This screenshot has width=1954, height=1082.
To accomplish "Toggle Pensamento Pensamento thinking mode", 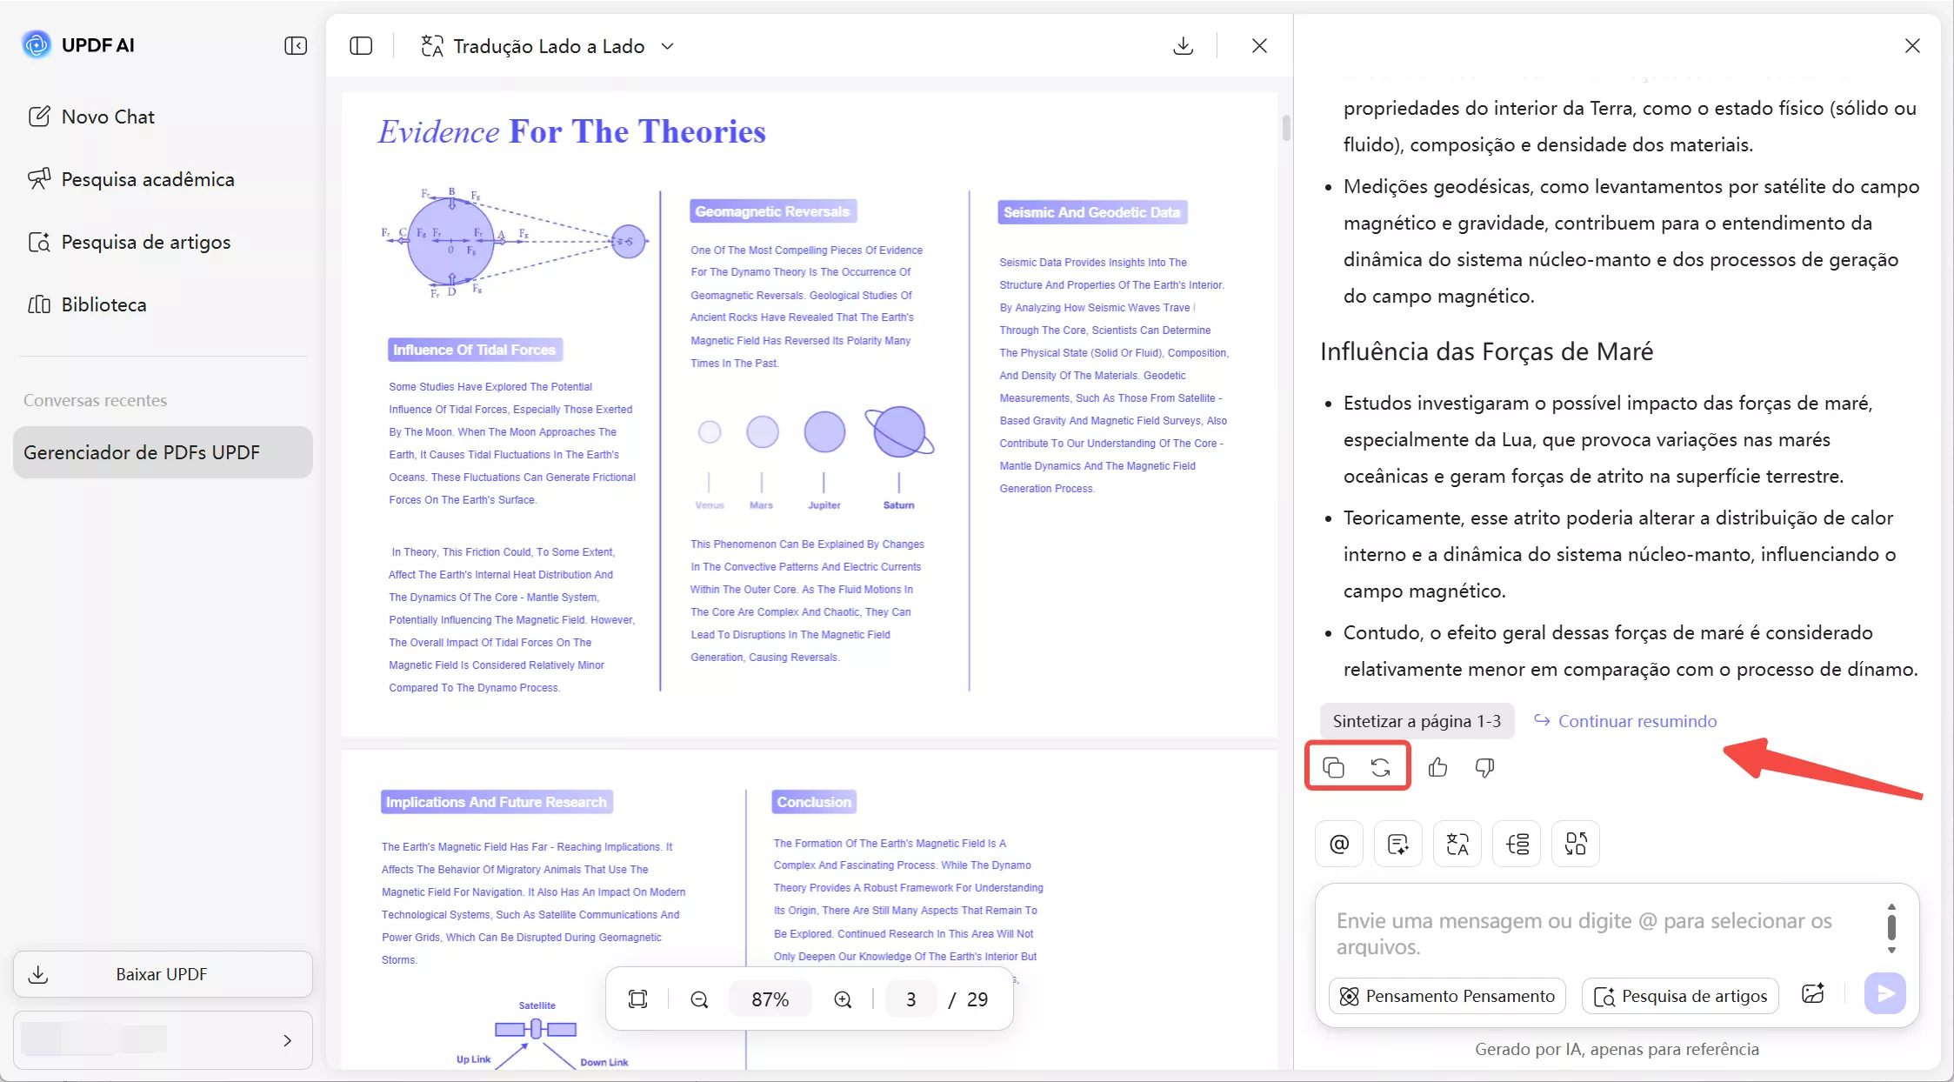I will tap(1447, 996).
